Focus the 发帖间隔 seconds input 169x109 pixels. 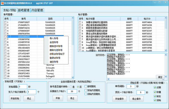[23, 86]
